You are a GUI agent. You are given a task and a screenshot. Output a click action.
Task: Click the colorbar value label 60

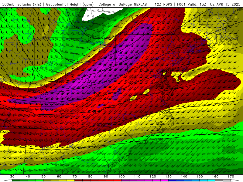pyautogui.click(x=59, y=177)
